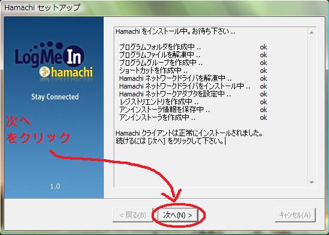Click the line 'プログラムファイルを解凍中 ..'
Image resolution: width=329 pixels, height=235 pixels.
tap(159, 55)
